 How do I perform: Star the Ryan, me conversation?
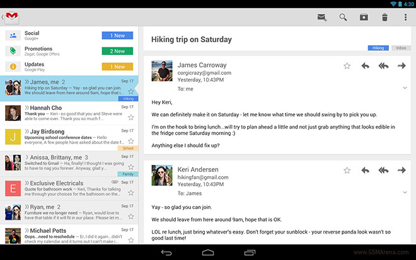point(131,217)
